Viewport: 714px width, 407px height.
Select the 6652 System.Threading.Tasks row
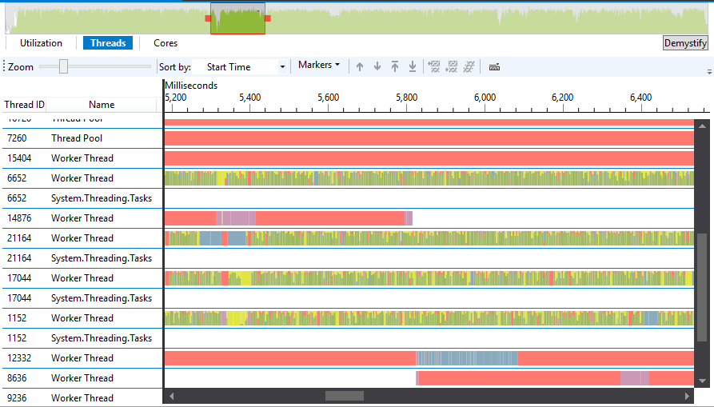[x=82, y=198]
